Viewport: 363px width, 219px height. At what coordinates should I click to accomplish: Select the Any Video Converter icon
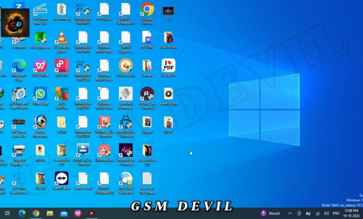tap(126, 178)
